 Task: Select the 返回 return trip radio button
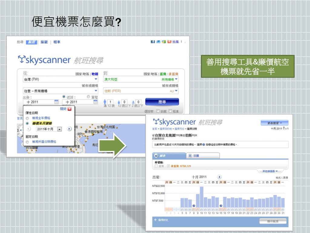tap(64, 97)
